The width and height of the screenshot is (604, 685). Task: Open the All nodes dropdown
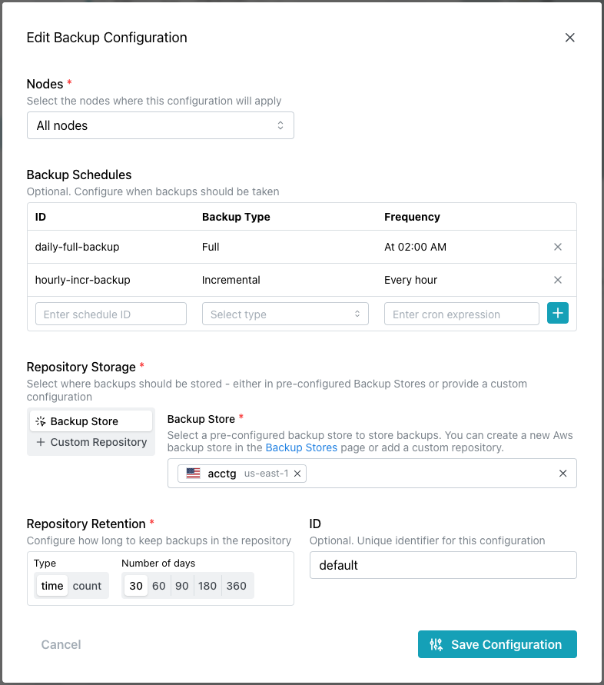tap(160, 125)
